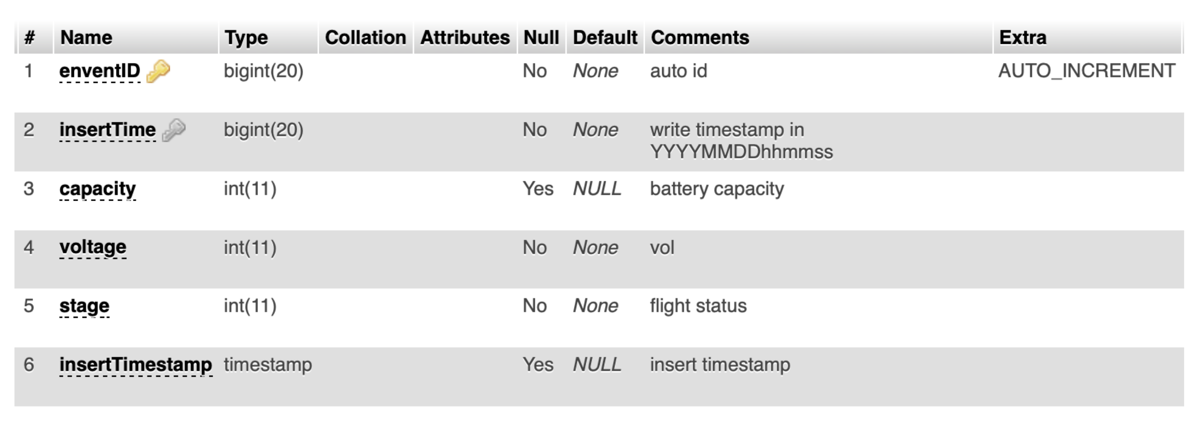Click the Default column header
Screen dimensions: 1204x428
click(x=605, y=38)
